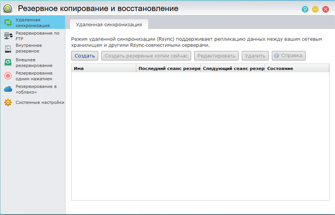Open Справка help button
This screenshot has width=335, height=215.
pos(289,56)
